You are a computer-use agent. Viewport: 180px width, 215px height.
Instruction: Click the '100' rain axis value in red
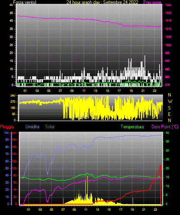click(14, 168)
